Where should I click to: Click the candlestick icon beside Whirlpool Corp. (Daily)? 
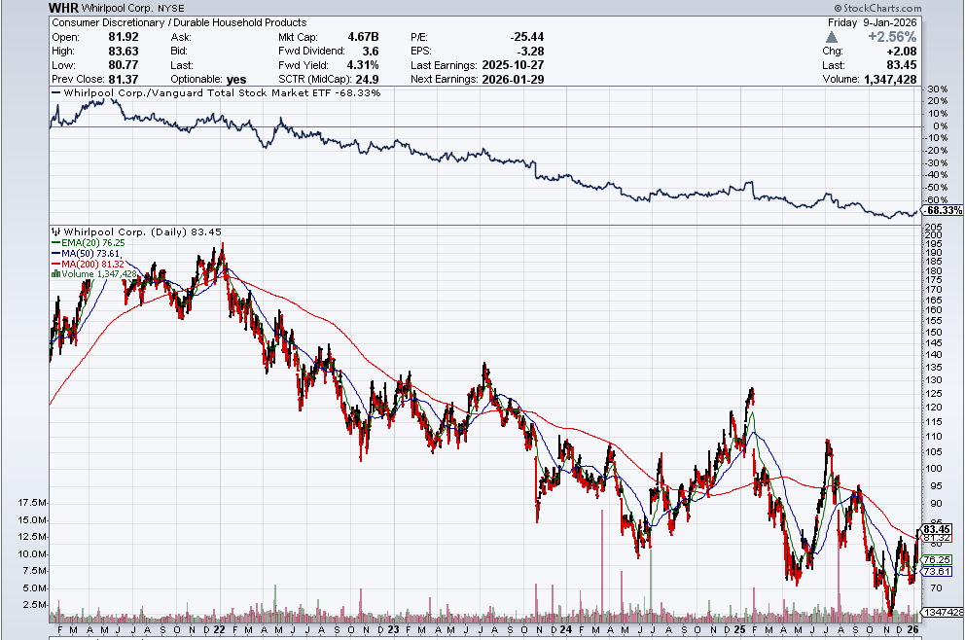coord(56,232)
